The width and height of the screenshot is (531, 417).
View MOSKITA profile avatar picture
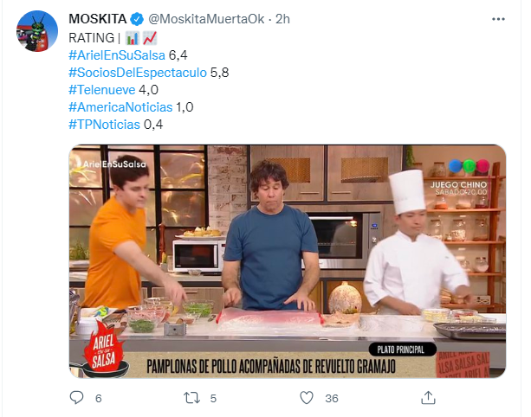click(x=37, y=31)
